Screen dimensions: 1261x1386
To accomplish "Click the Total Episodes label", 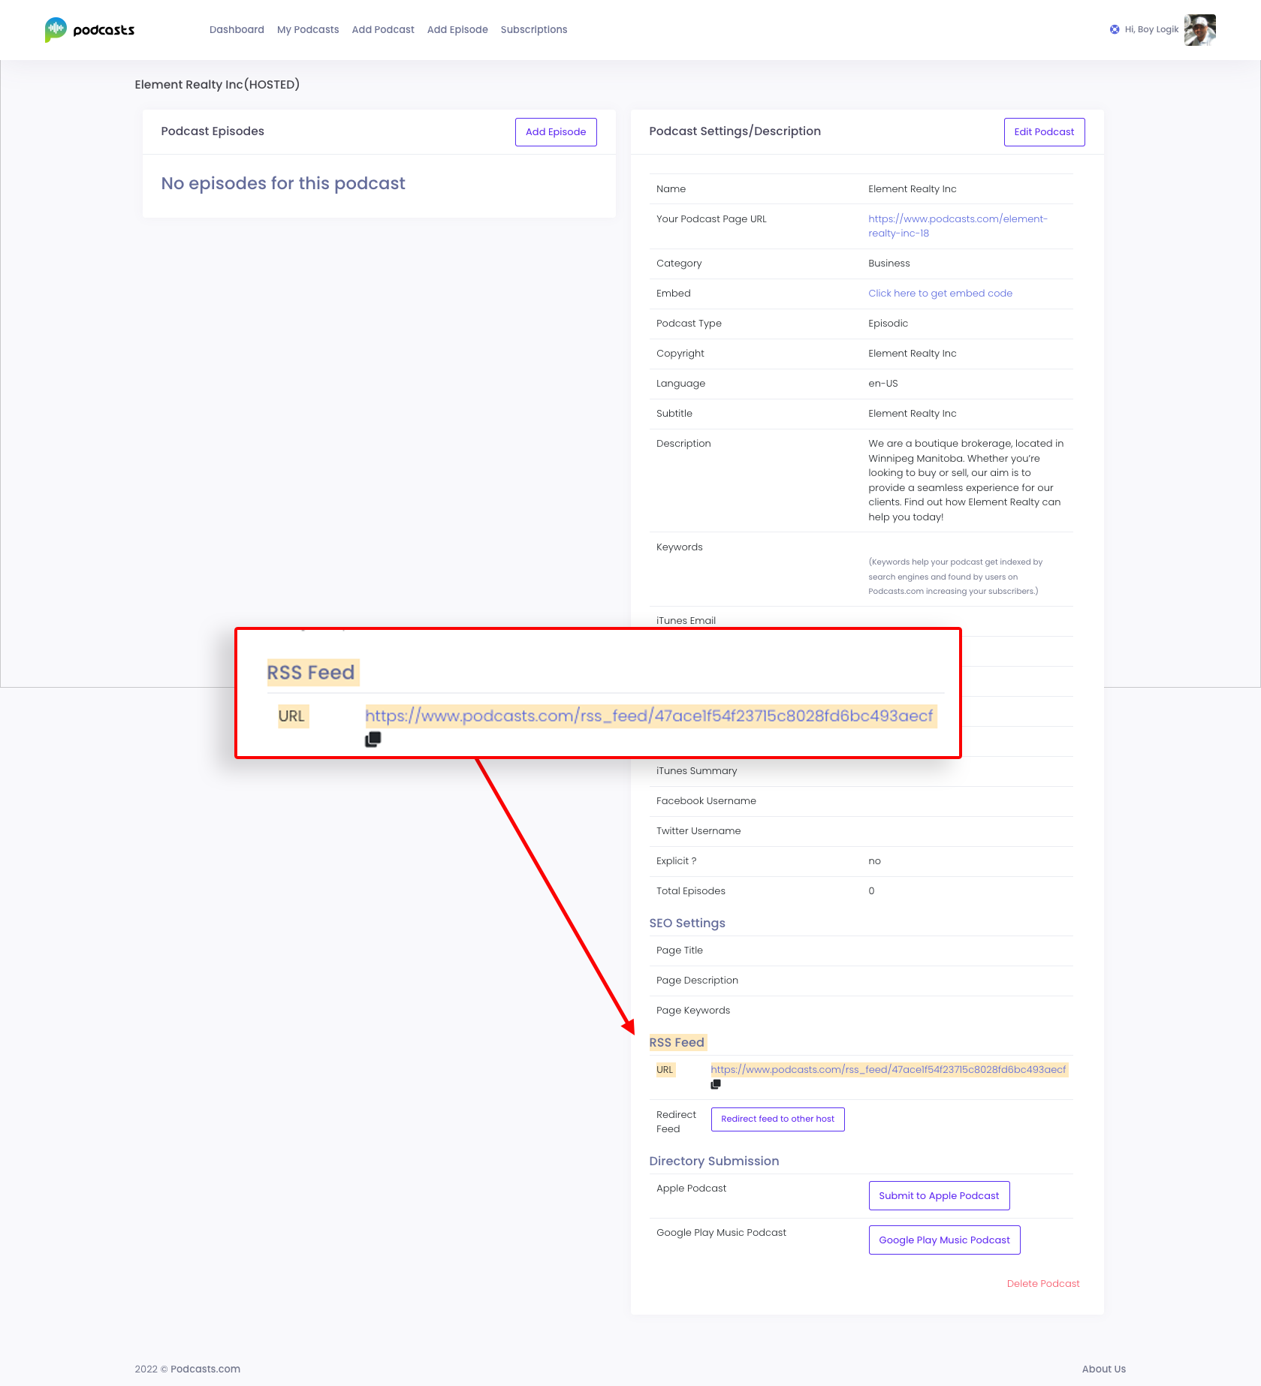I will coord(691,891).
